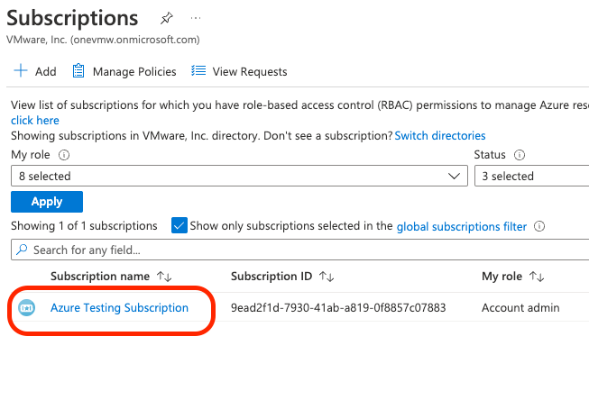589x400 pixels.
Task: Sort by Subscription name column arrows
Action: coord(164,277)
